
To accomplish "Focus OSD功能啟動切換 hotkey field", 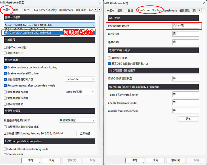I will 186,26.
